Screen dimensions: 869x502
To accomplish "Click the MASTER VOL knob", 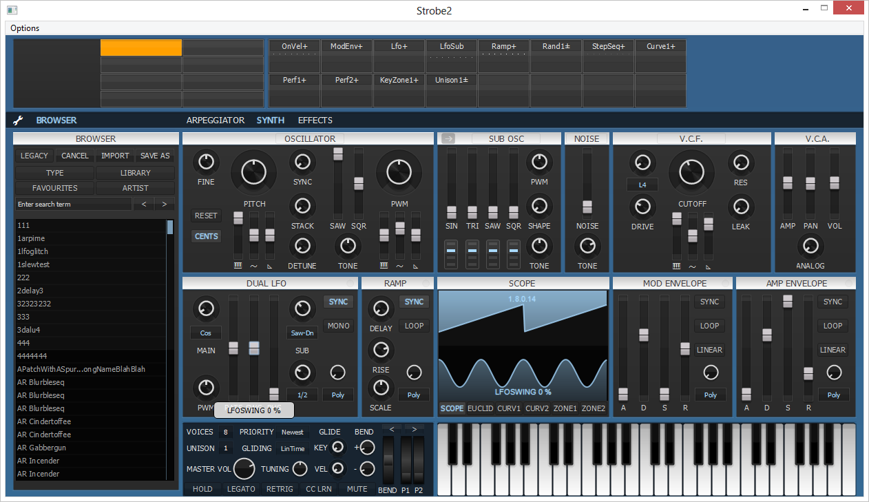I will [x=244, y=469].
